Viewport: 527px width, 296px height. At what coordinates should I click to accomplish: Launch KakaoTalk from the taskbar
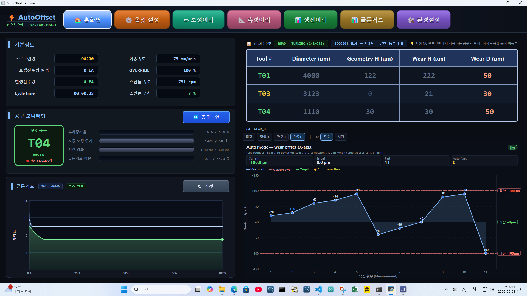pyautogui.click(x=367, y=289)
